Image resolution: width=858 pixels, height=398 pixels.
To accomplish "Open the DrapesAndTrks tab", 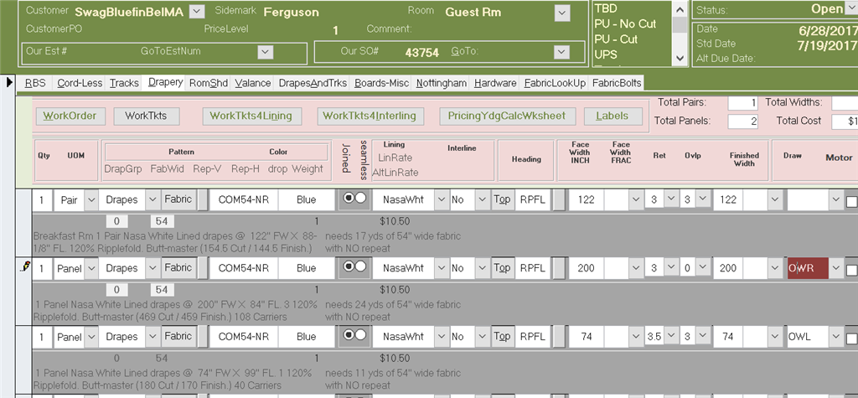I will (313, 83).
